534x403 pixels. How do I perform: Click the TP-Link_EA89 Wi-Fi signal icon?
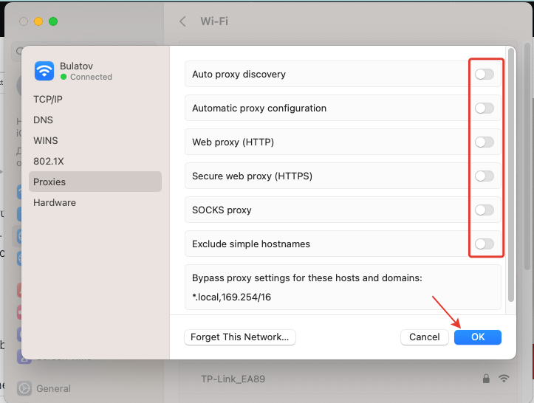[504, 379]
